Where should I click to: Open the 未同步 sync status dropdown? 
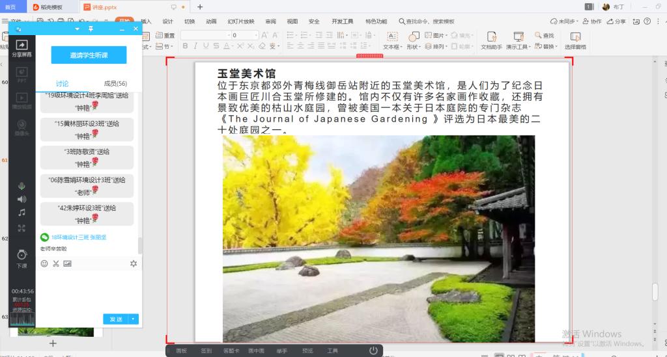coord(564,21)
